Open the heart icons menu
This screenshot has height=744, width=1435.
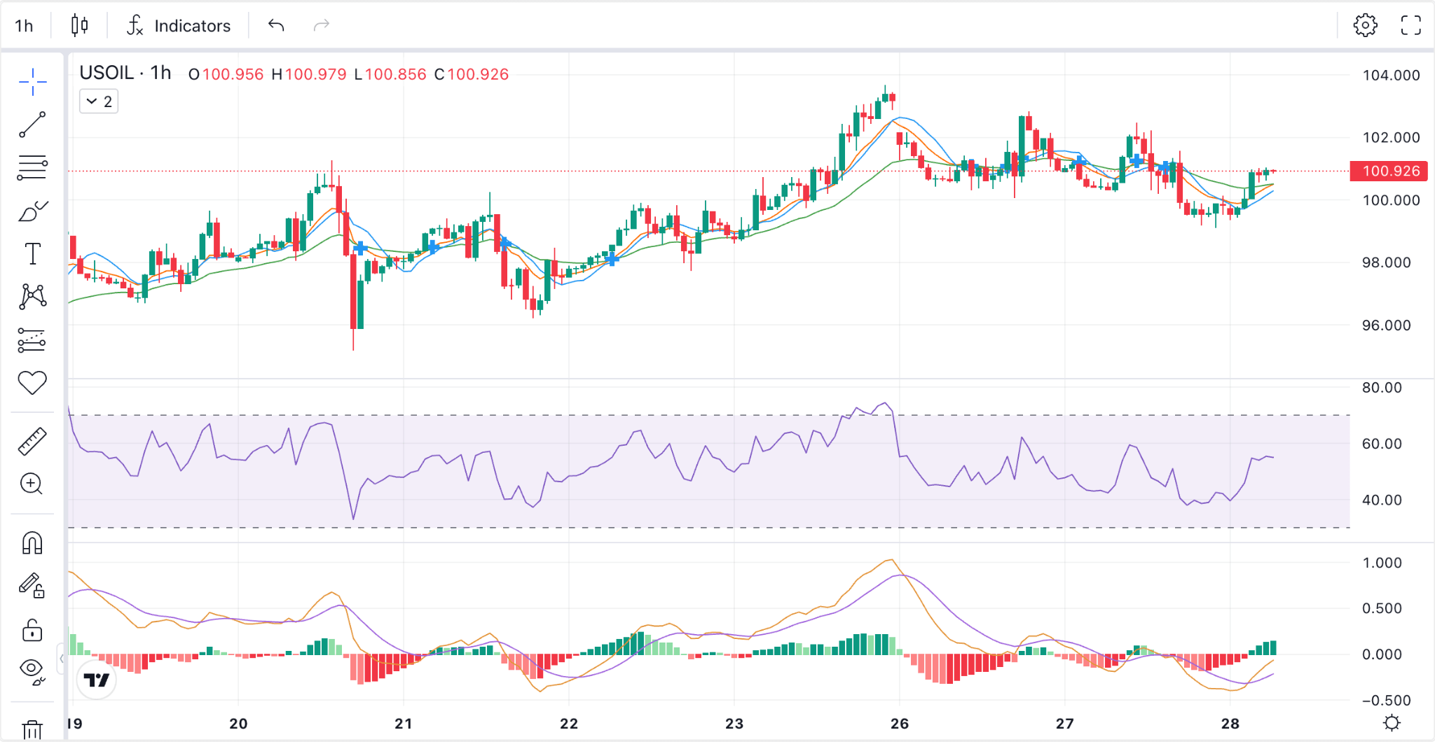pyautogui.click(x=32, y=383)
